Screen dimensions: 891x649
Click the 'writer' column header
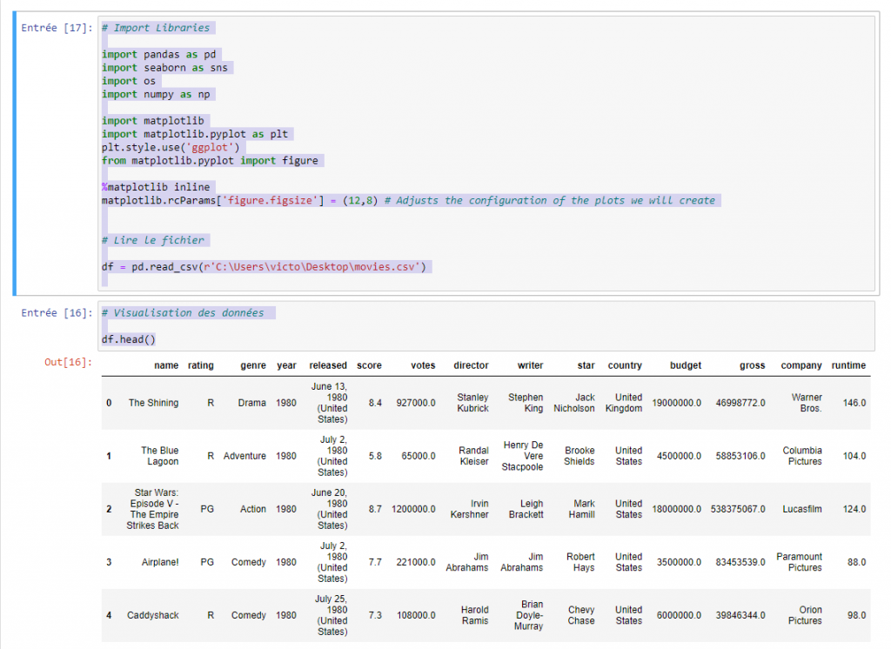click(x=530, y=365)
